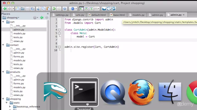This screenshot has height=110, width=197.
Task: Switch to the default.html tab
Action: (x=97, y=15)
